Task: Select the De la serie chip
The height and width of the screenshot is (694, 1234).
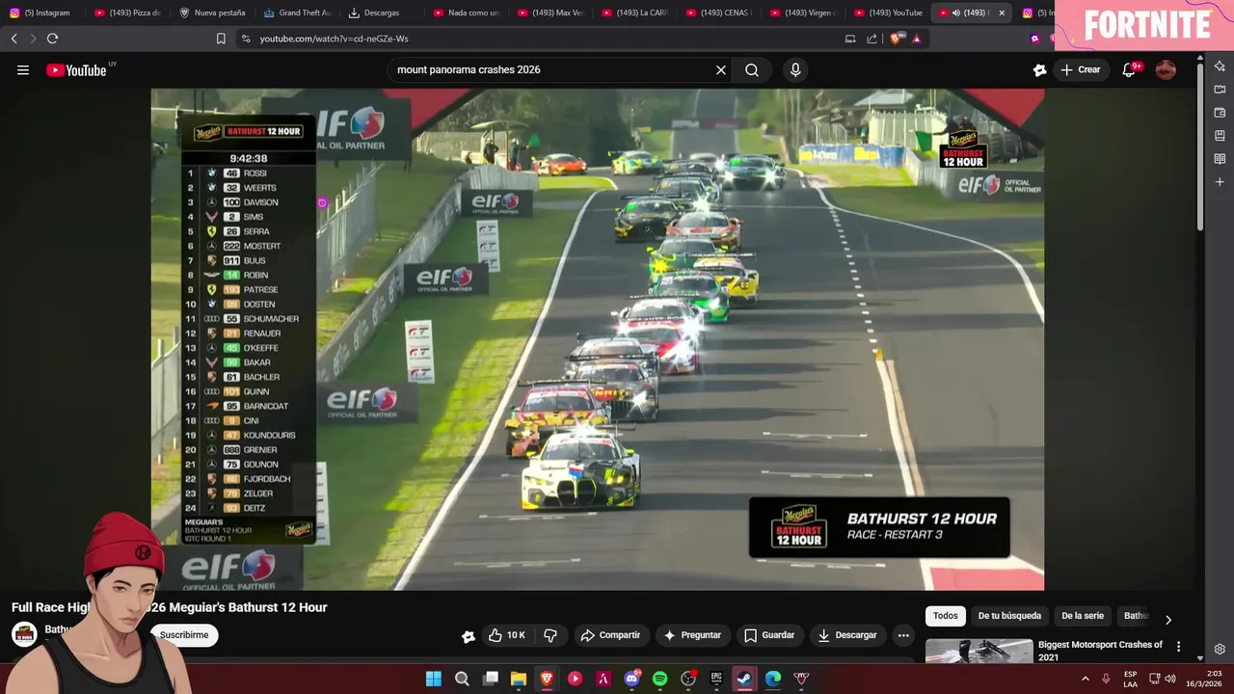Action: coord(1083,616)
